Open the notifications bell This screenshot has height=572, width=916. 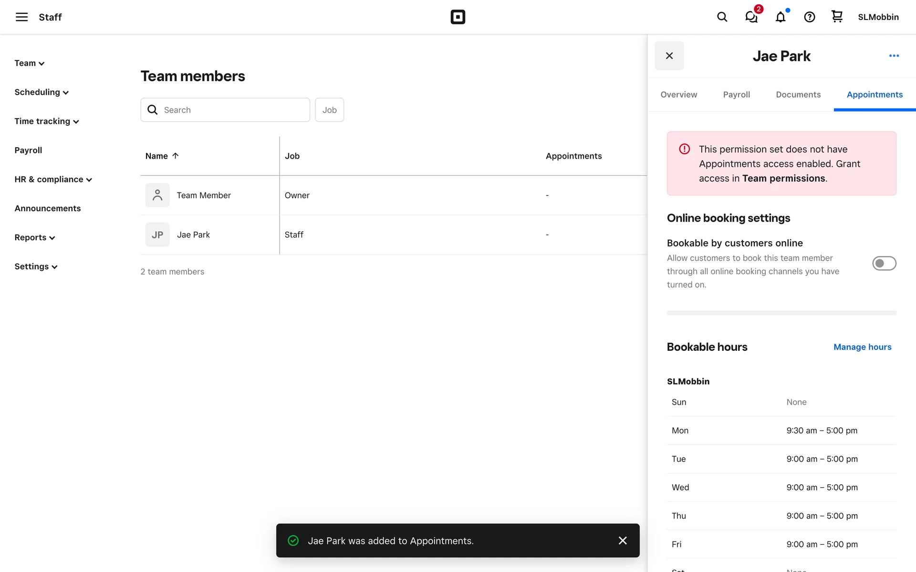point(781,17)
